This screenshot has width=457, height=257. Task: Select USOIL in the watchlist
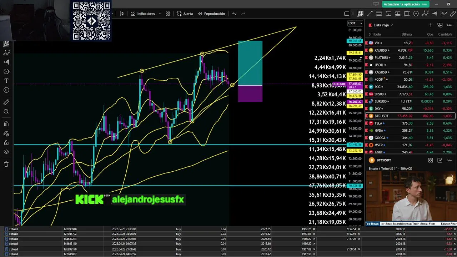tap(410, 65)
